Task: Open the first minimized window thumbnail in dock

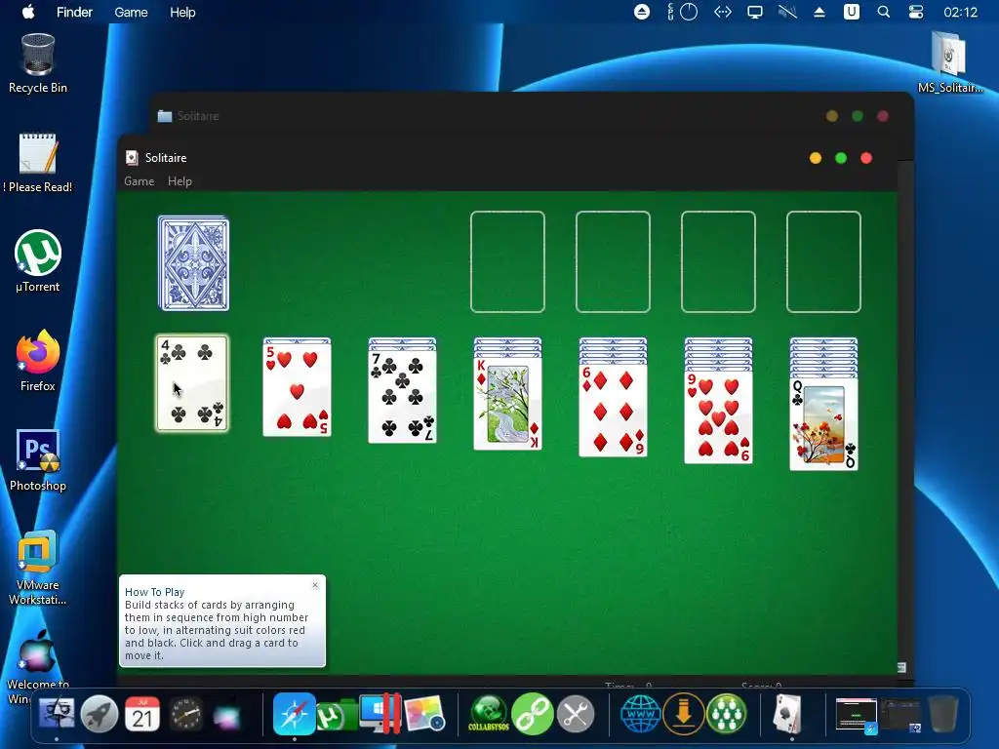Action: [x=857, y=715]
